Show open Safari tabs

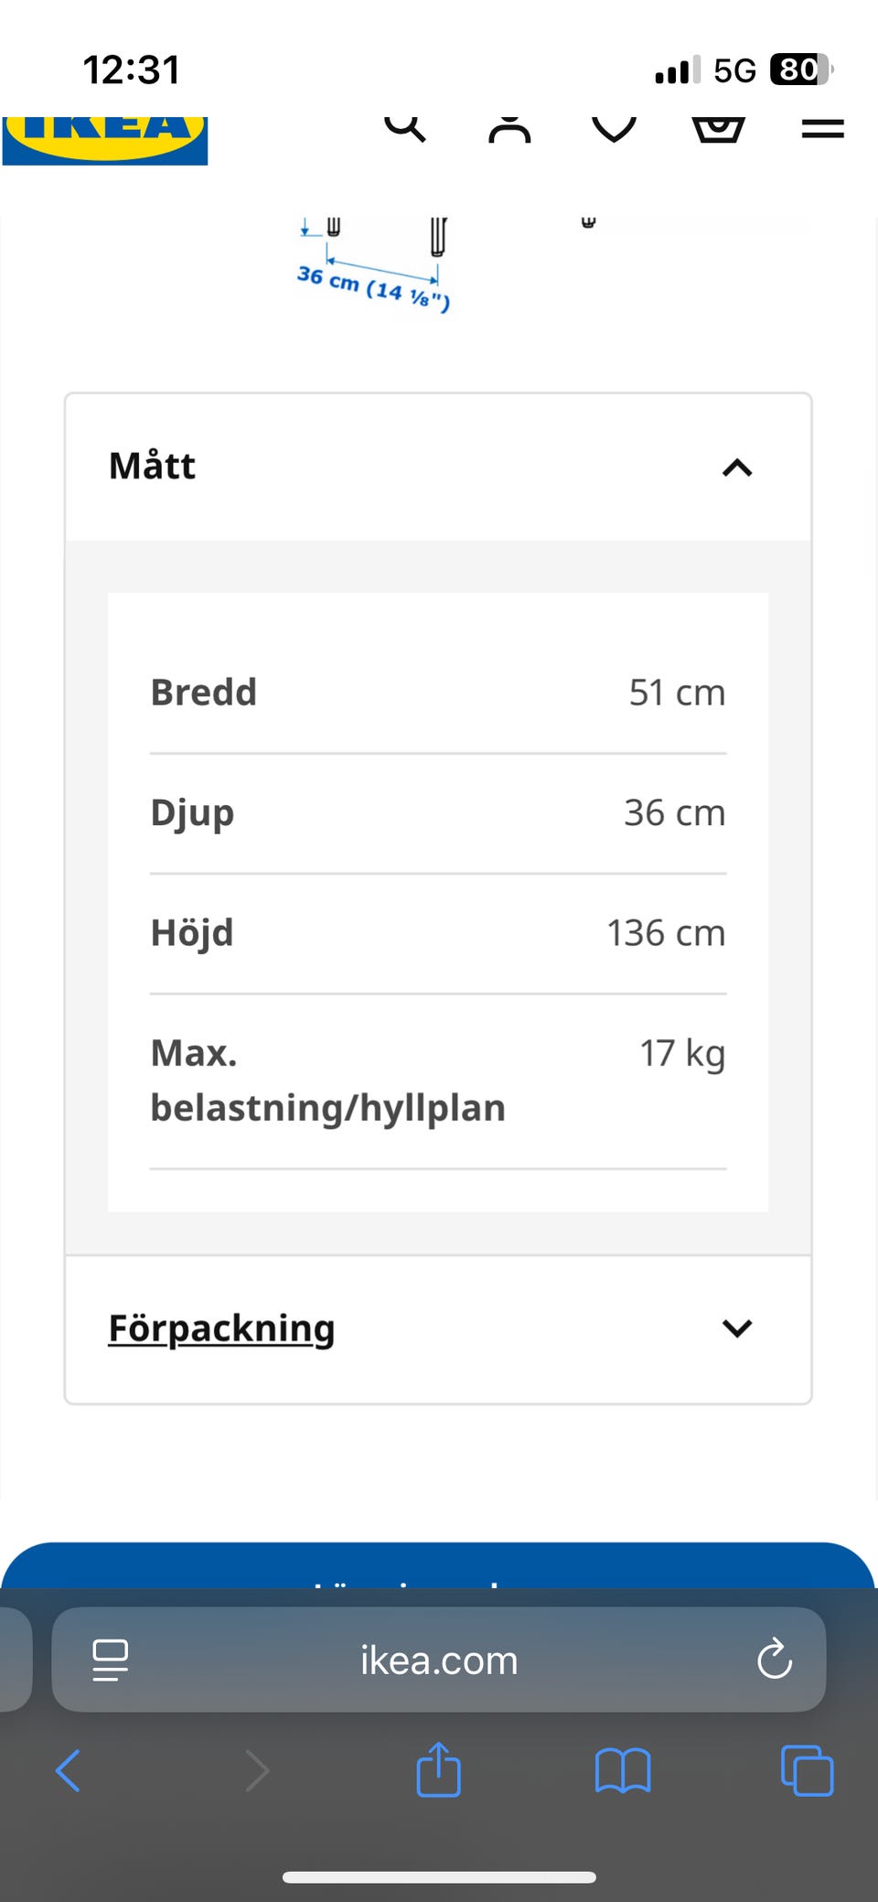point(808,1771)
